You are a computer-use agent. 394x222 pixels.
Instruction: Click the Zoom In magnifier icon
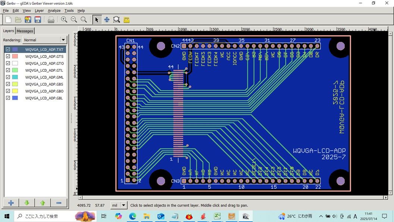click(64, 20)
